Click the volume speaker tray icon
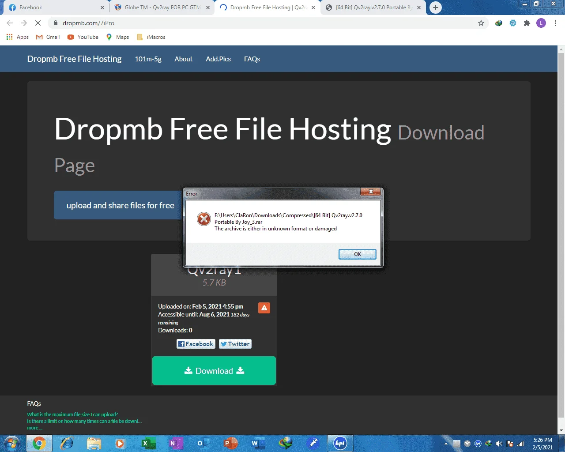Viewport: 565px width, 452px height. pos(499,444)
